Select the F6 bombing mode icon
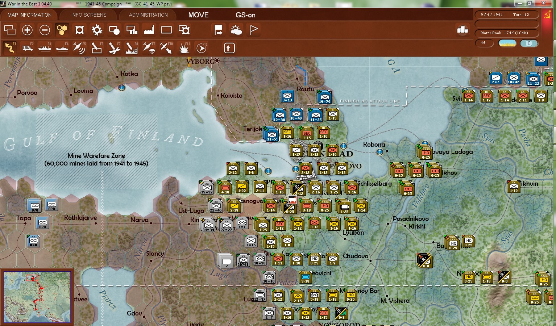The width and height of the screenshot is (556, 326). (x=97, y=48)
